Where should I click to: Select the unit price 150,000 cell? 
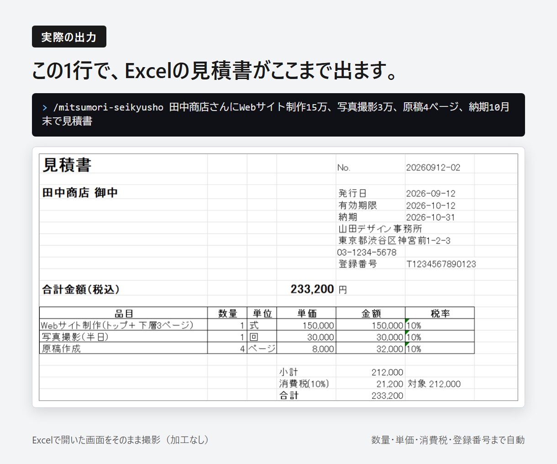pos(306,325)
